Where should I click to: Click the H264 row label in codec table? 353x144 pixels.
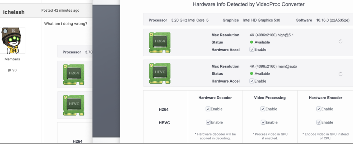coord(164,109)
